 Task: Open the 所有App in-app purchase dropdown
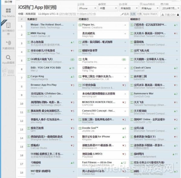pos(150,8)
